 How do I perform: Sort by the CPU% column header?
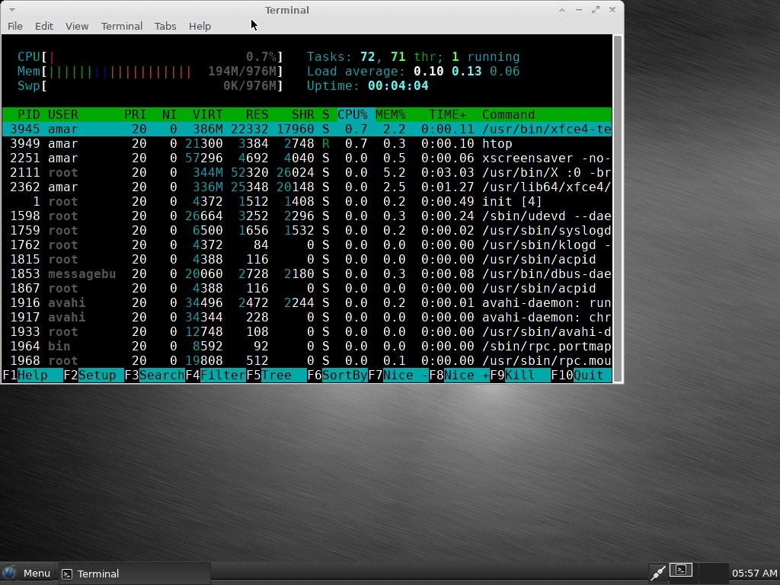352,115
